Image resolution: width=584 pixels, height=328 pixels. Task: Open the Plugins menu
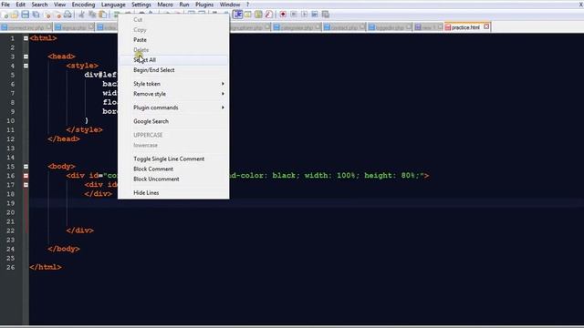204,5
